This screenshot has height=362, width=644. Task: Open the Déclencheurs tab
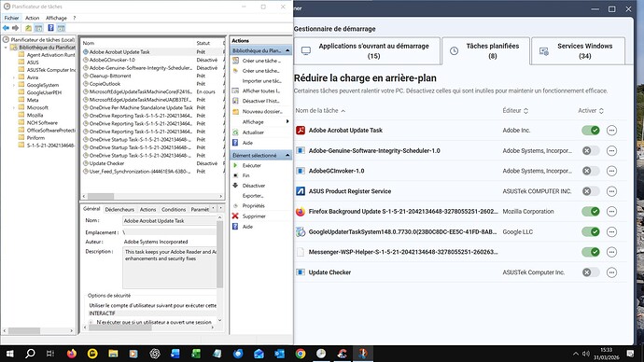click(119, 209)
